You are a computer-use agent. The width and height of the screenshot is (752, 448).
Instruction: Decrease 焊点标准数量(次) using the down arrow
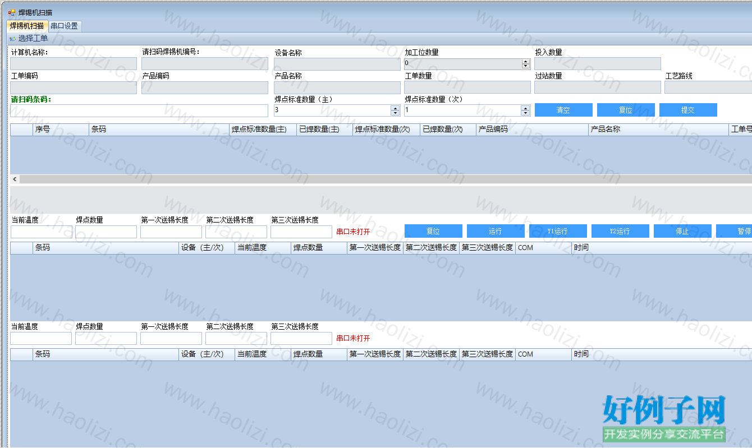click(x=526, y=113)
